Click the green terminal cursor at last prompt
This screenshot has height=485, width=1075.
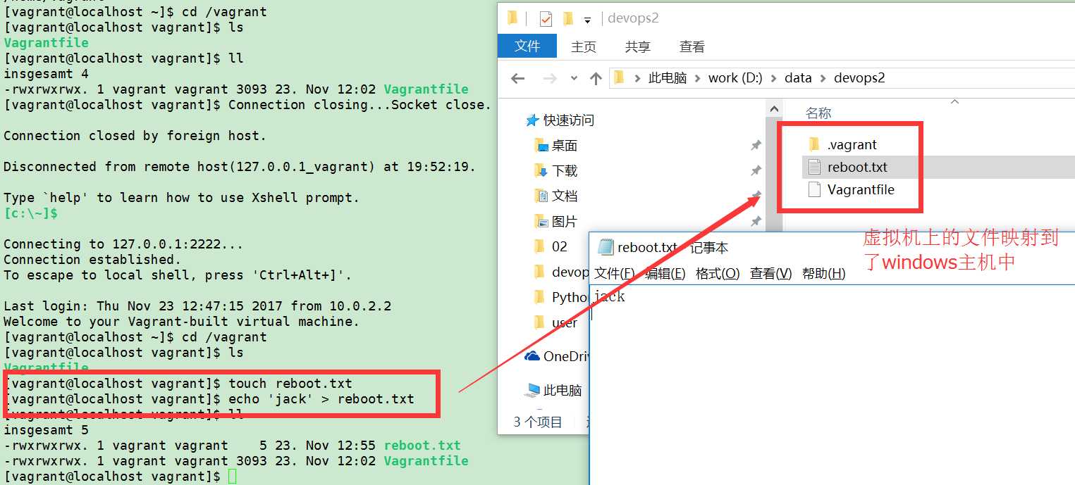232,477
